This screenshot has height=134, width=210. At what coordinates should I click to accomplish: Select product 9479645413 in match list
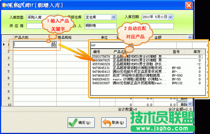pos(147,72)
